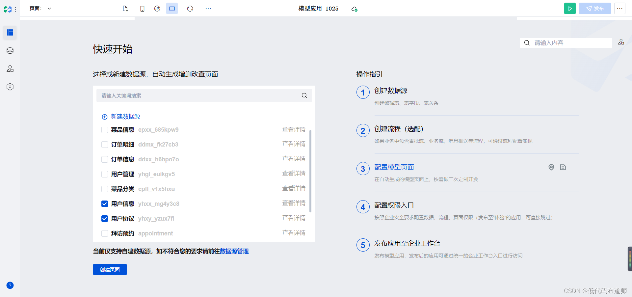This screenshot has height=297, width=632.
Task: Click the step 3 circle icon
Action: (363, 169)
